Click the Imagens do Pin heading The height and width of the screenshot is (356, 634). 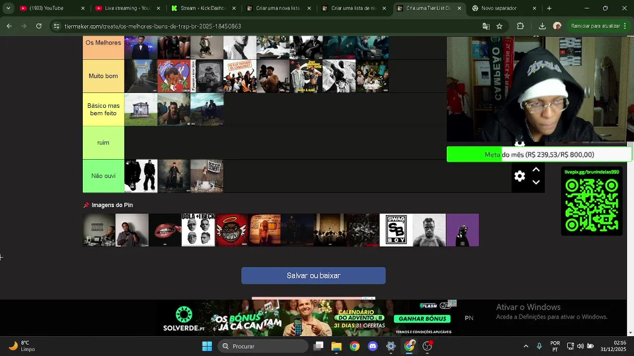coord(112,205)
